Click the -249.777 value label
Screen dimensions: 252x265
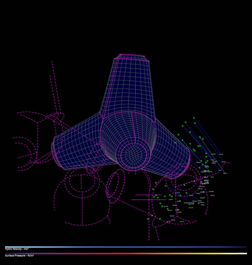pyautogui.click(x=171, y=199)
